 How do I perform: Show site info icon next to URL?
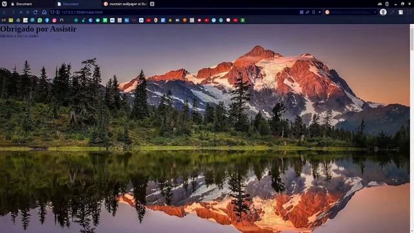click(x=58, y=12)
